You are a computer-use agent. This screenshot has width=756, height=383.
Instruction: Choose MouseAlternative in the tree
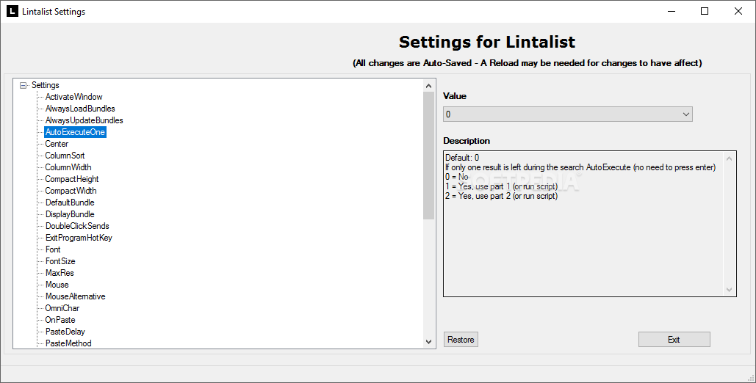[x=75, y=296]
